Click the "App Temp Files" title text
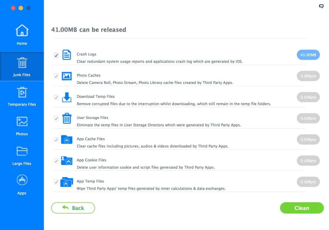 click(90, 181)
